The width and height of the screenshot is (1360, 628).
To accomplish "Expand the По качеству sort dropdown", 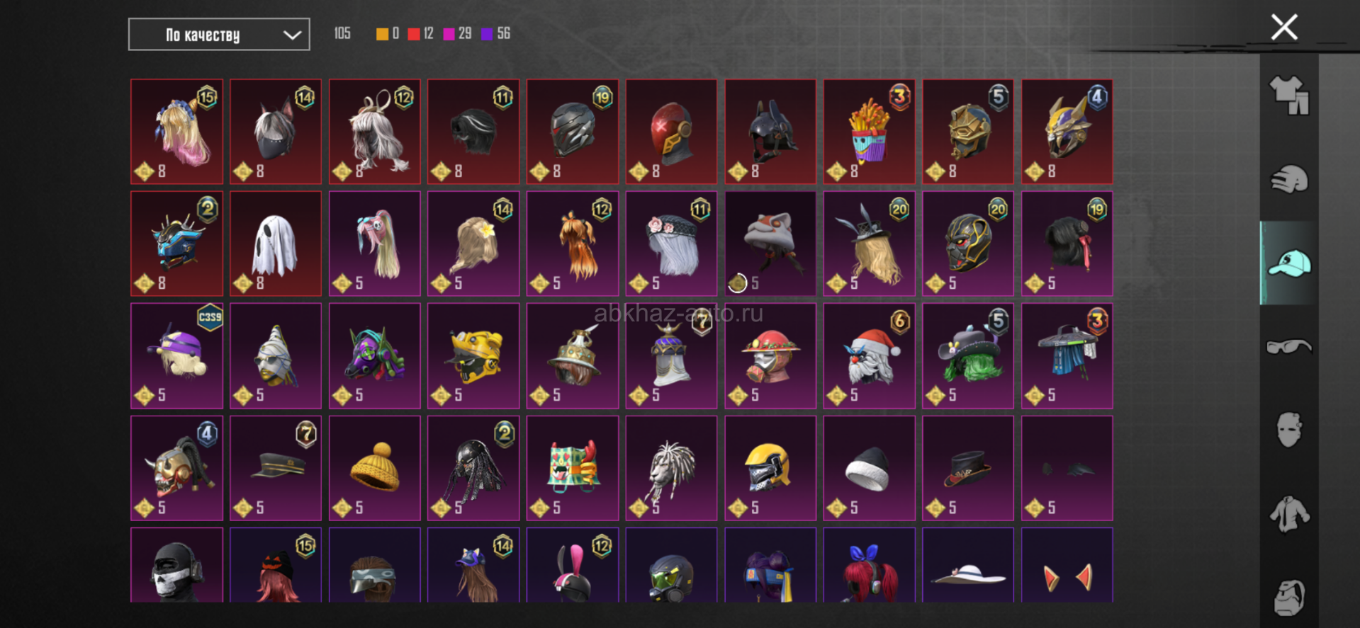I will (x=219, y=35).
